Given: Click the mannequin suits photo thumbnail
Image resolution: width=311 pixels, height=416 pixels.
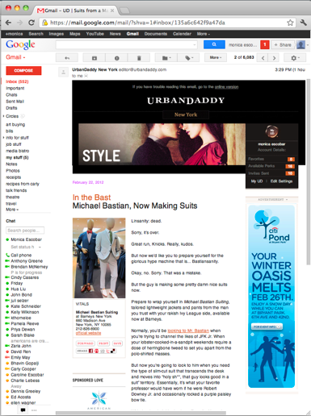Looking at the screenshot, I should (99, 258).
